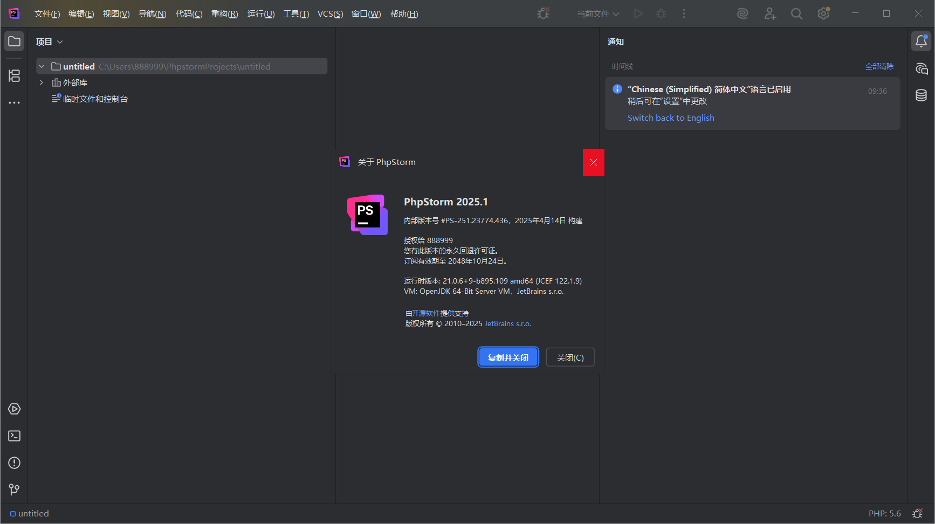Click the 复制并关闭 button
The width and height of the screenshot is (935, 524).
[x=508, y=357]
